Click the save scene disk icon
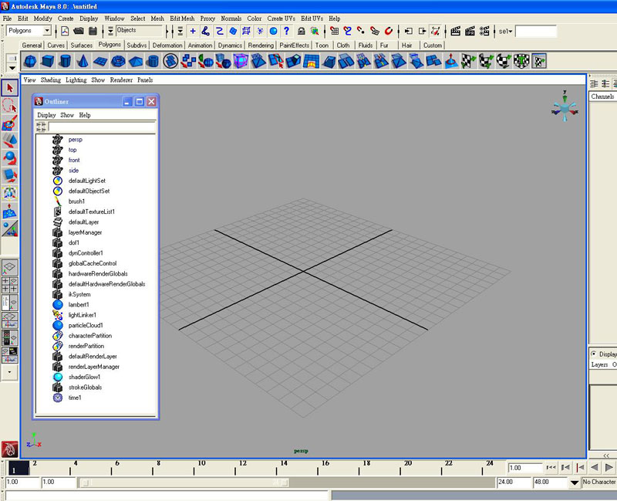Viewport: 617px width, 501px height. tap(93, 31)
